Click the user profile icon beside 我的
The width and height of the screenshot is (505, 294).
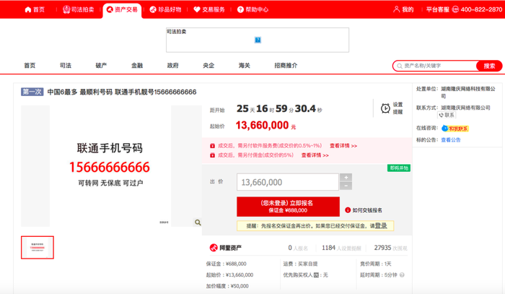397,9
